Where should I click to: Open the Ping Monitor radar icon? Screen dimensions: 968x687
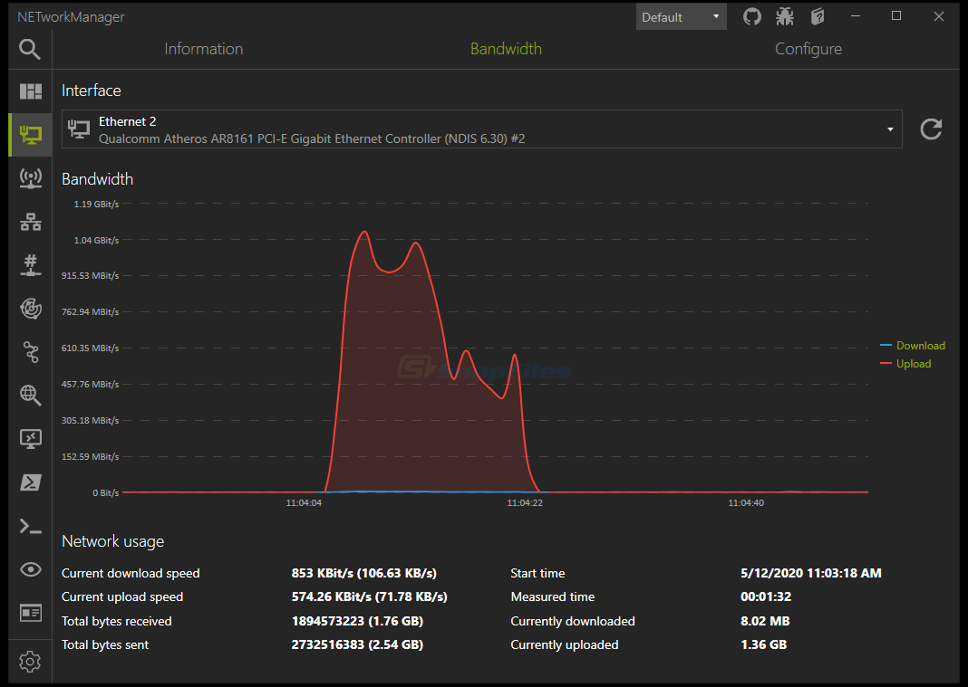click(30, 309)
